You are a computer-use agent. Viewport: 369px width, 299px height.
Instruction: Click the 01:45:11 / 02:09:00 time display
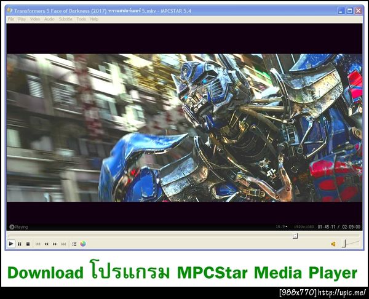339,227
